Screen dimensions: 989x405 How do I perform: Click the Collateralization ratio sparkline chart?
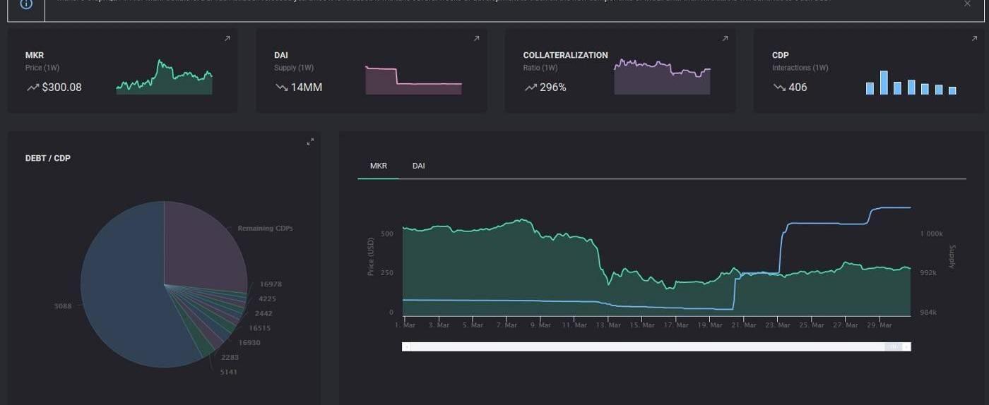tap(662, 77)
